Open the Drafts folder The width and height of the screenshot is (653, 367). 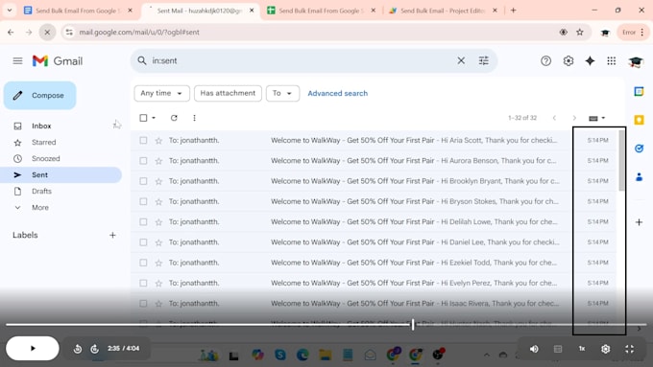click(41, 192)
